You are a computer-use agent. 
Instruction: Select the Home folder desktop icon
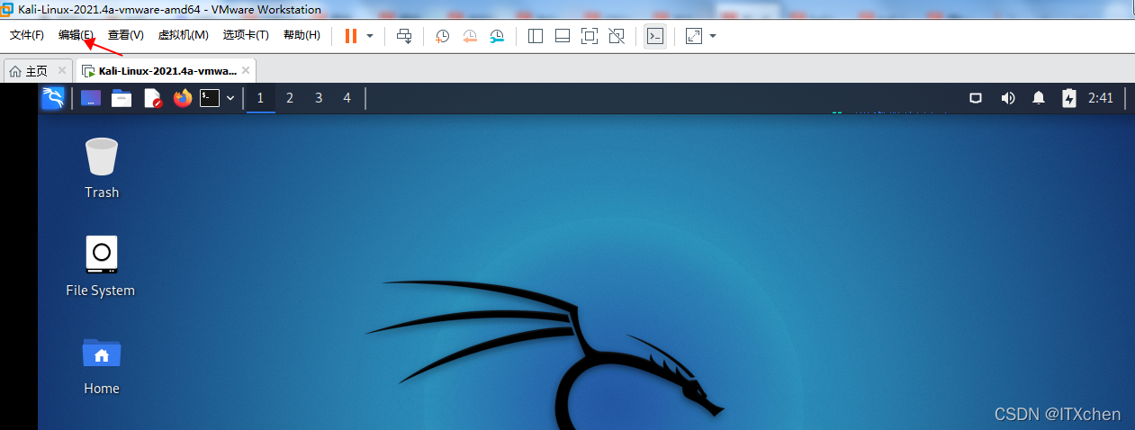(x=102, y=365)
